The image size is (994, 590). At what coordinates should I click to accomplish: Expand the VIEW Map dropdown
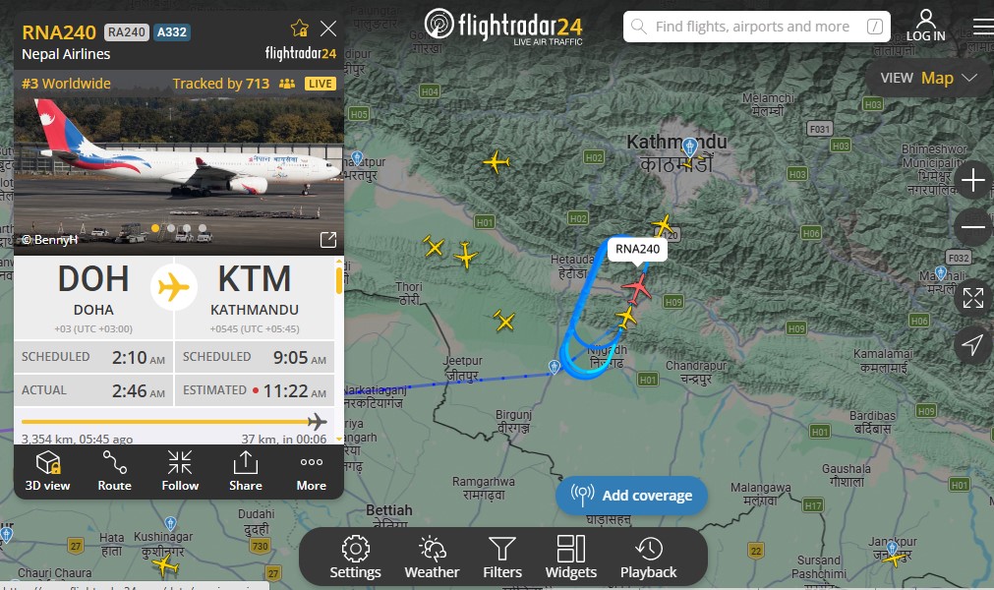point(928,78)
